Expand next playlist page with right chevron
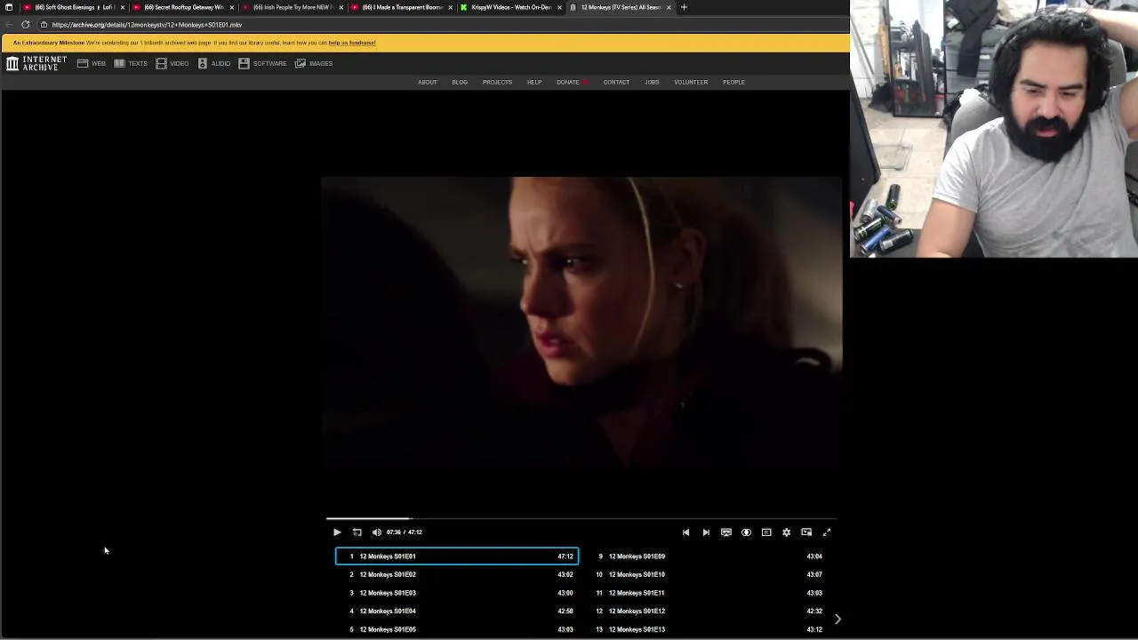Viewport: 1138px width, 640px height. click(x=837, y=619)
